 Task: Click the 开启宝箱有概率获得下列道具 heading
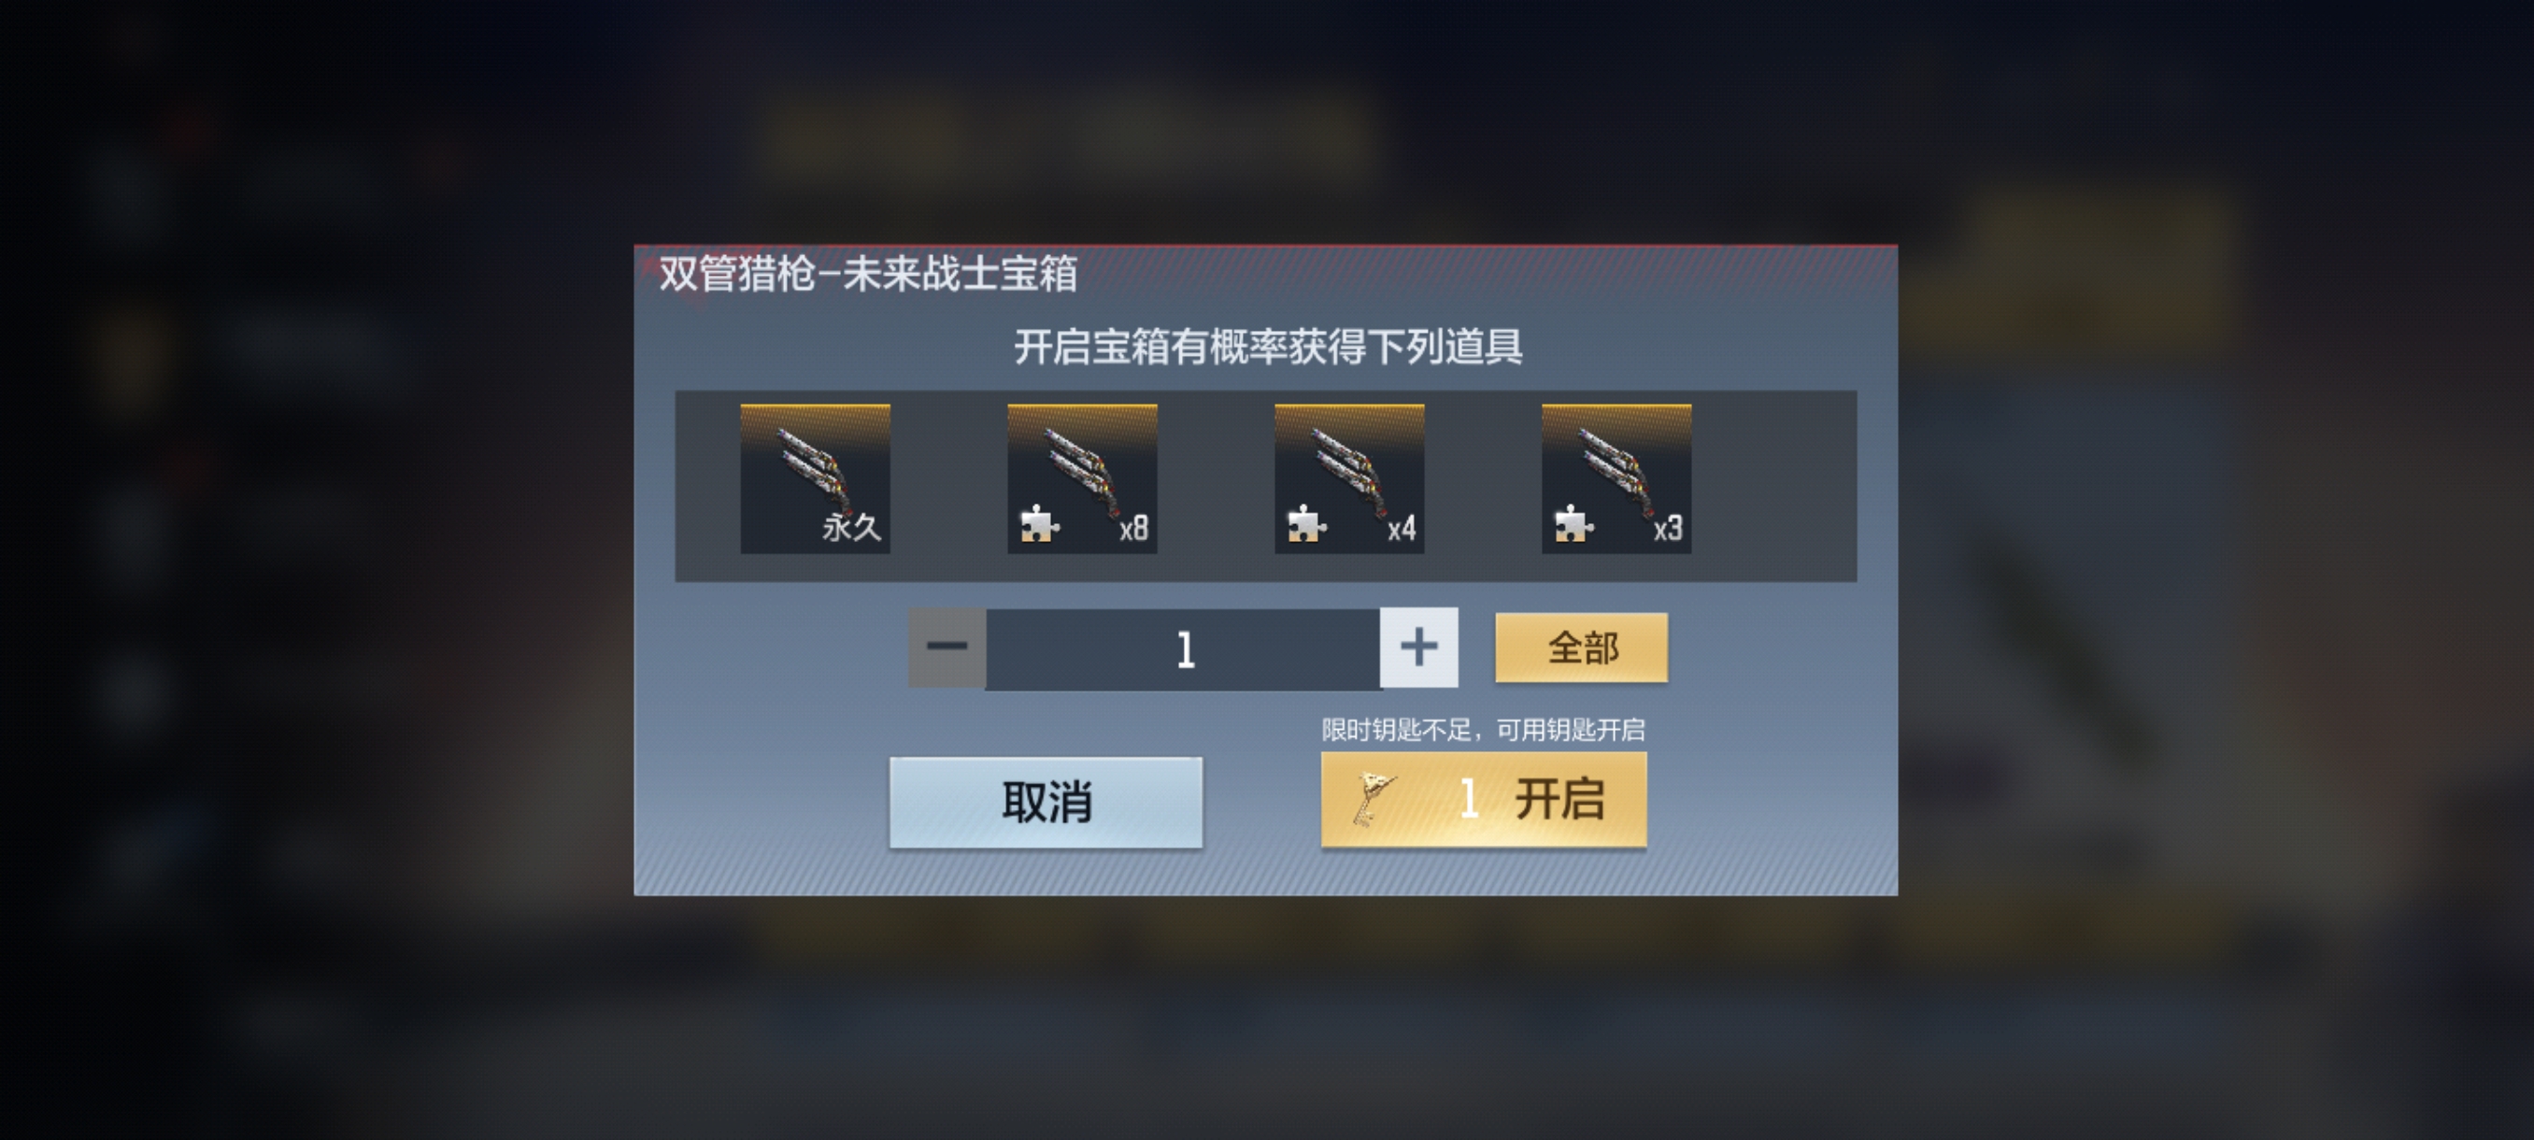tap(1268, 348)
